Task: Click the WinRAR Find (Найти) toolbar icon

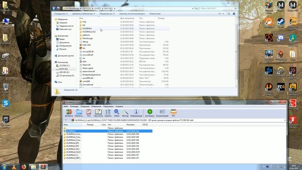Action: pos(117,113)
